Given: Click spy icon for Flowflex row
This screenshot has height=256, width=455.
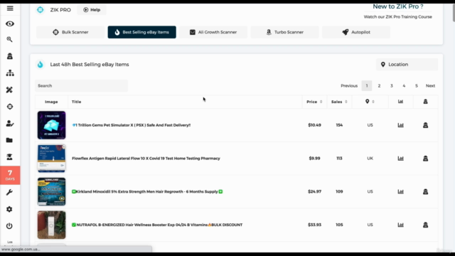Looking at the screenshot, I should (425, 159).
